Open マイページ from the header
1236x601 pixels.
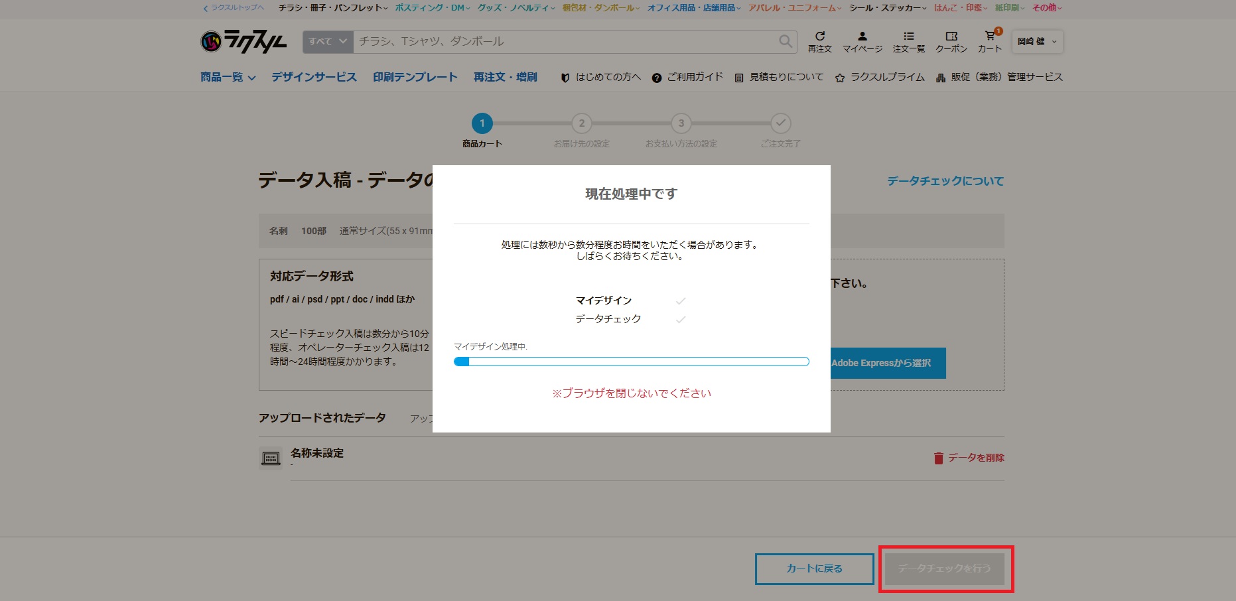click(862, 42)
